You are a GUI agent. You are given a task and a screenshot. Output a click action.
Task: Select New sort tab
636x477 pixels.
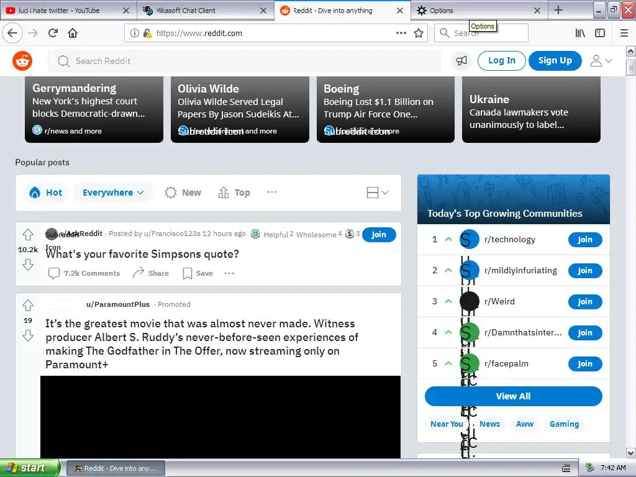pos(183,193)
